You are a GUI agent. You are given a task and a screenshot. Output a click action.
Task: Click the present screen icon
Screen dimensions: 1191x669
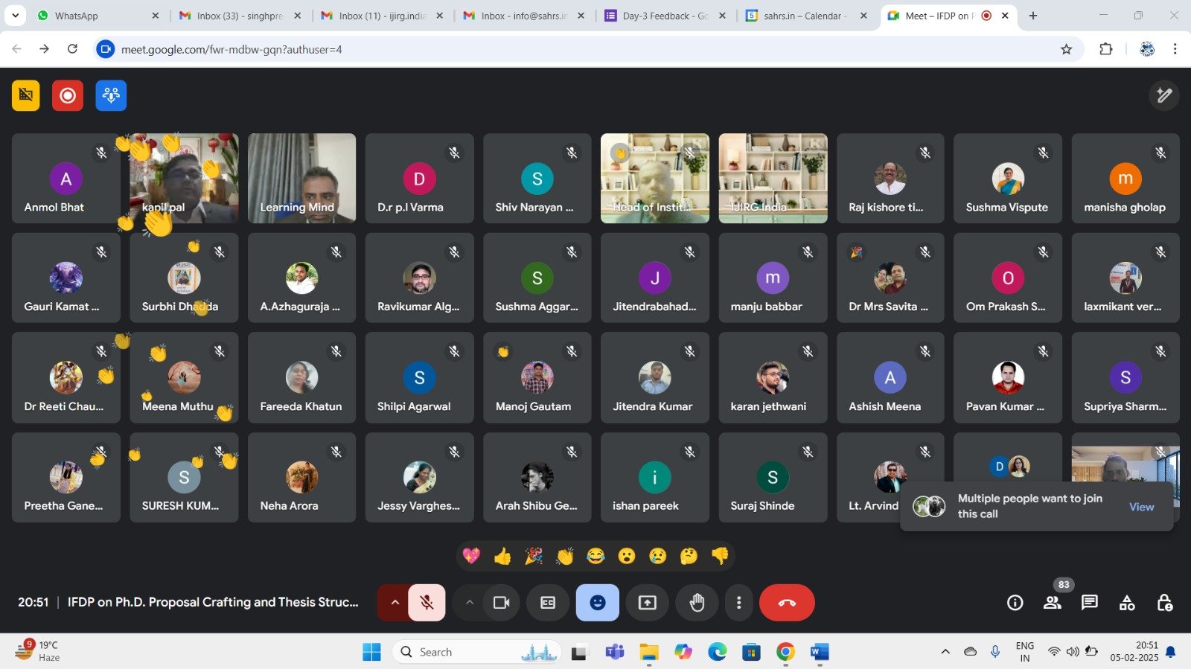coord(648,603)
